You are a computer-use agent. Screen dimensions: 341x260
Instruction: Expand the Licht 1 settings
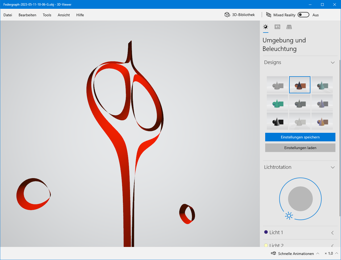click(x=332, y=233)
